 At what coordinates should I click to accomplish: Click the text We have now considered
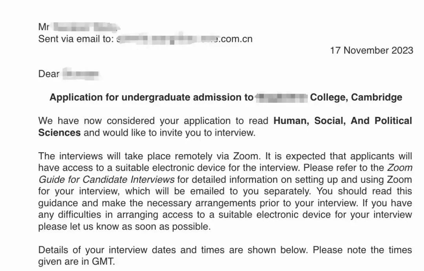[97, 121]
